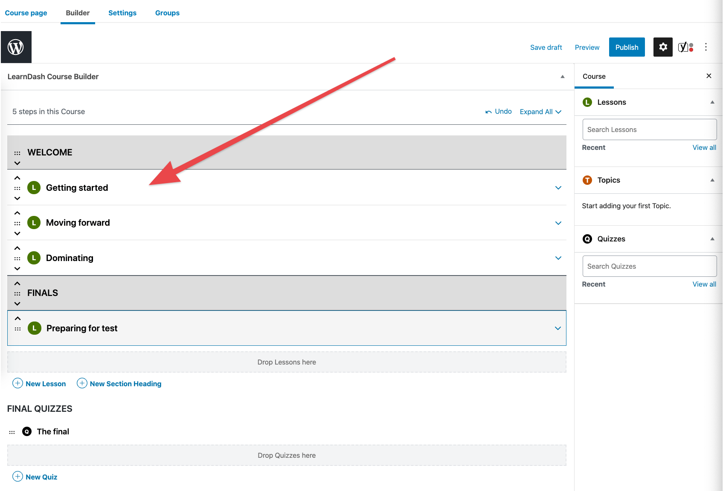Move the Preparing for test lesson up

[17, 319]
